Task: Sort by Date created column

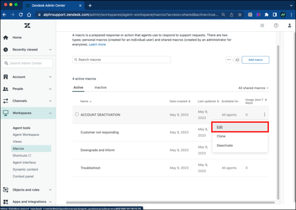Action: pos(180,101)
